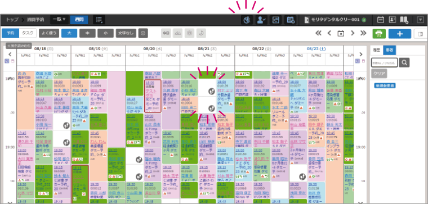The image size is (428, 204).
Task: Click the person with checkmark icon
Action: point(261,20)
